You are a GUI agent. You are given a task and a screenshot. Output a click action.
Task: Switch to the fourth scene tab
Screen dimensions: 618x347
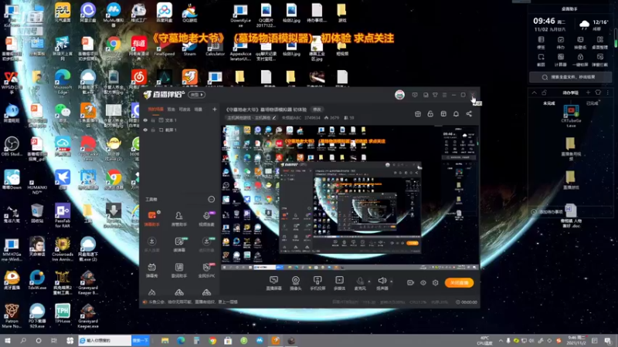coord(199,109)
